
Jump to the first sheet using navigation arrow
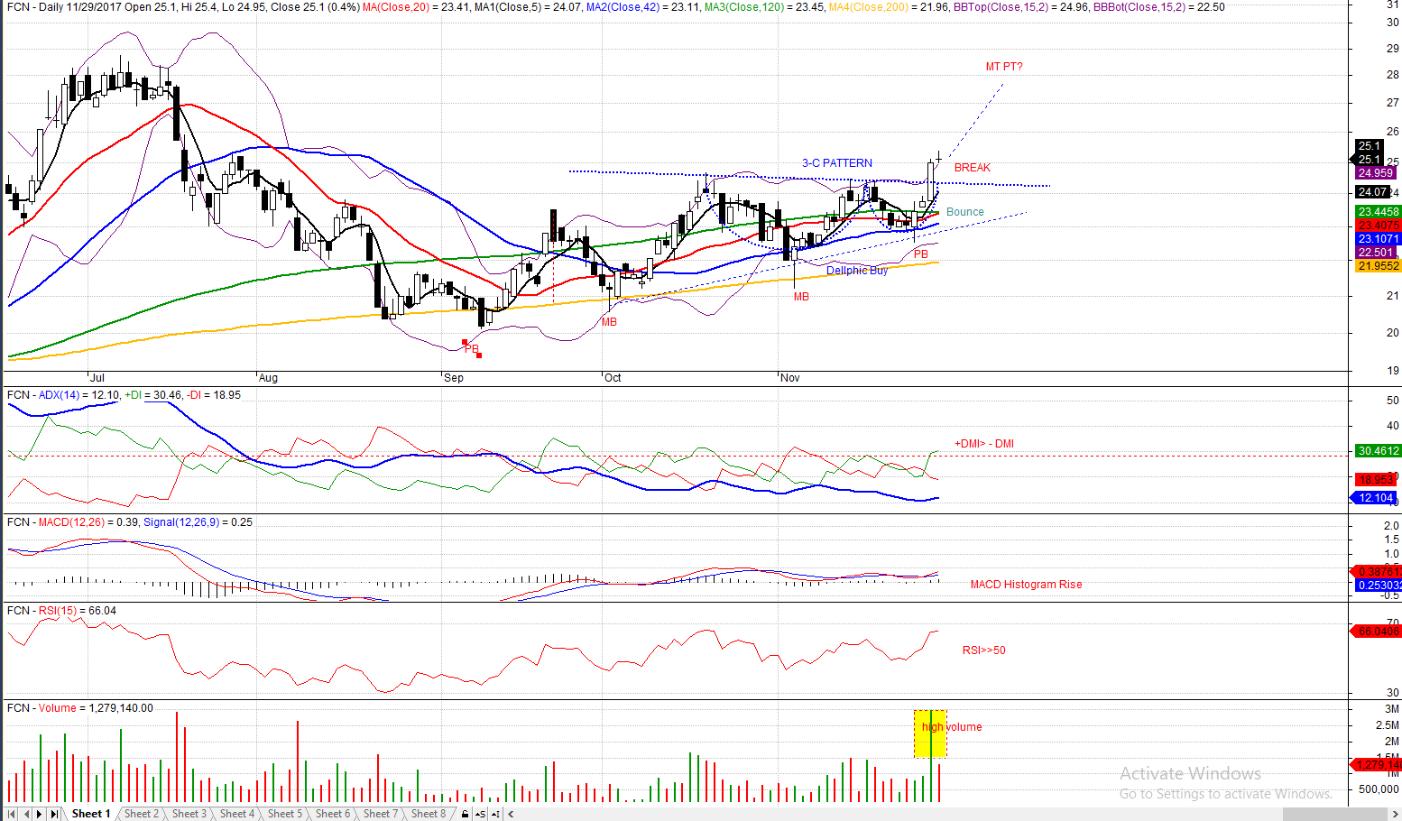(12, 814)
